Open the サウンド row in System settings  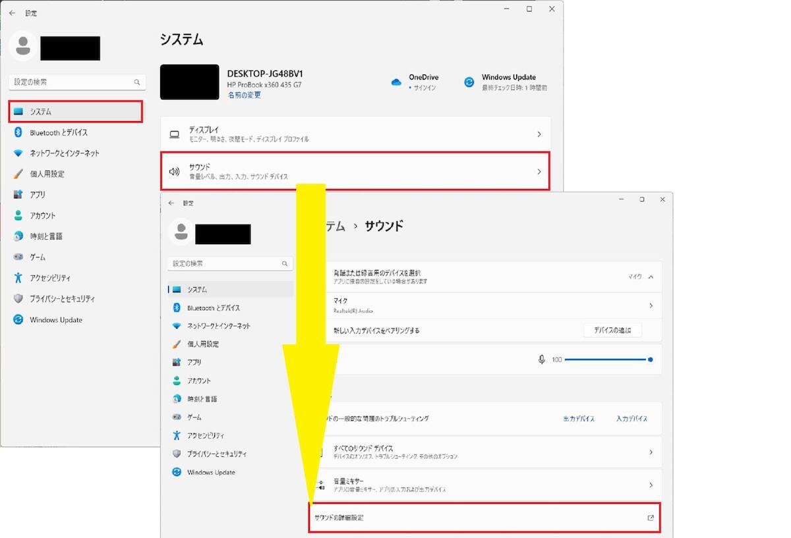coord(355,171)
